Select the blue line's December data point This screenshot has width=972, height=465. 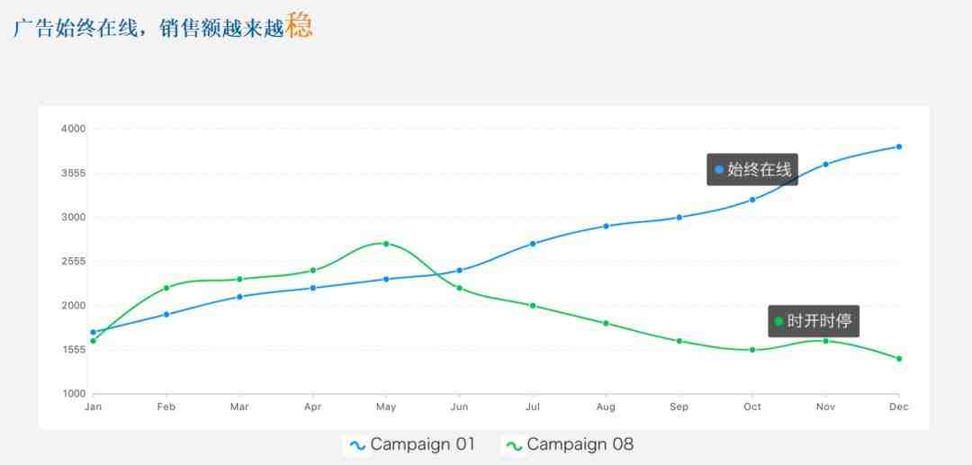pos(899,147)
